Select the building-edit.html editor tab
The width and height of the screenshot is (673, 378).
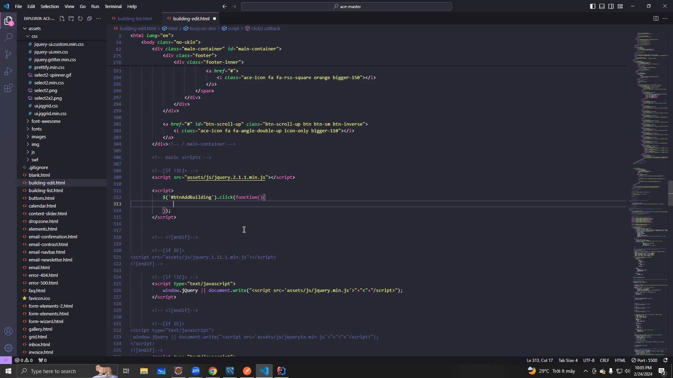point(191,19)
